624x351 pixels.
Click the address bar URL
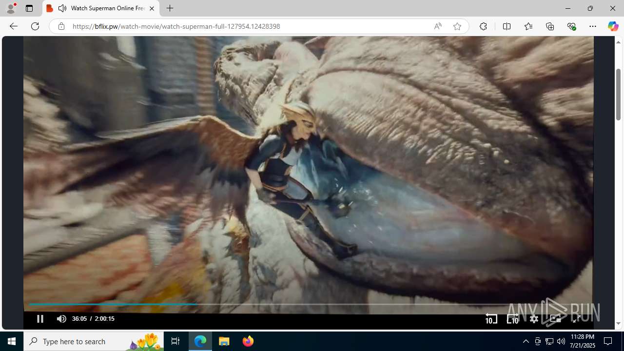(x=176, y=26)
